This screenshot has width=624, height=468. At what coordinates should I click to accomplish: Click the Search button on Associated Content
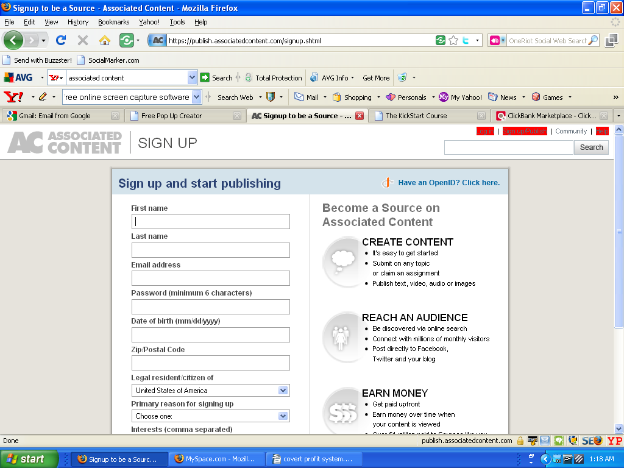click(591, 147)
